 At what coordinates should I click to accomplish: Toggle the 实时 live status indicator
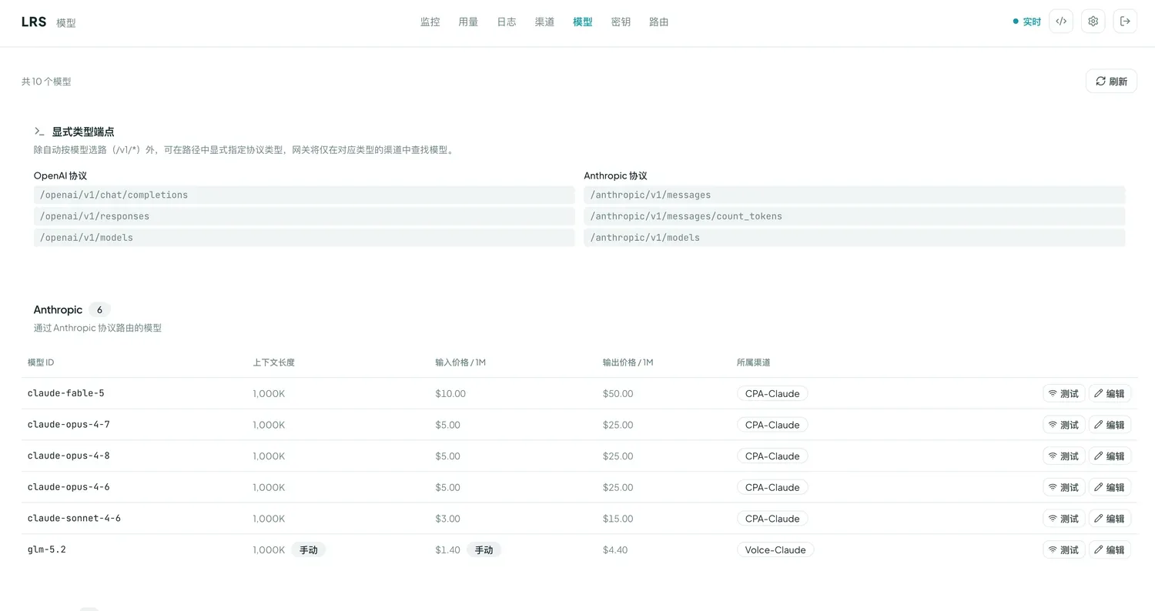1027,22
